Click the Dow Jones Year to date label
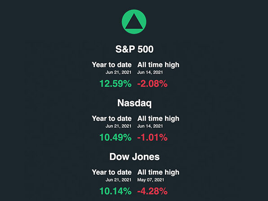268x201 pixels. tap(112, 172)
